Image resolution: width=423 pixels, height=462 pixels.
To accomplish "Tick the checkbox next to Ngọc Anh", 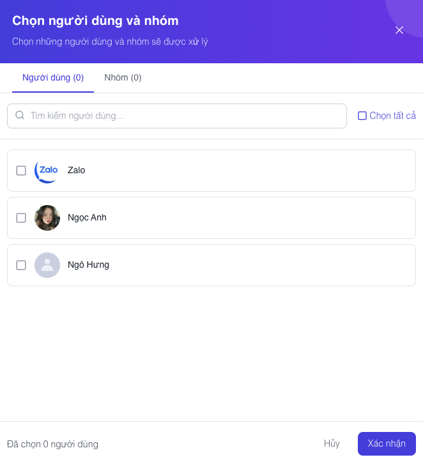I will click(x=21, y=218).
